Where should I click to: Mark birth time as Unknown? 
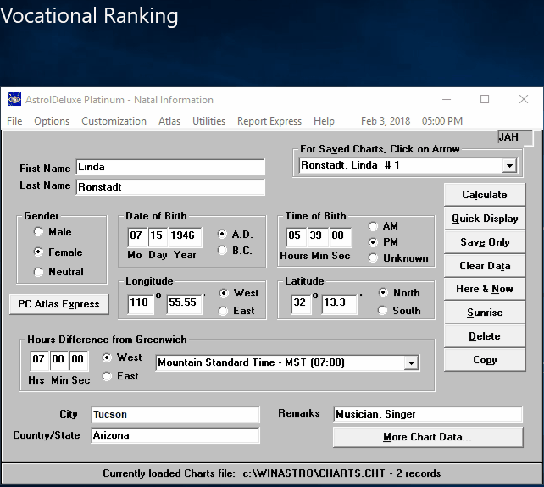coord(373,258)
